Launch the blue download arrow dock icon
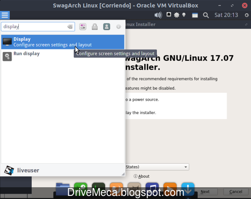251x199 pixels. click(x=188, y=189)
